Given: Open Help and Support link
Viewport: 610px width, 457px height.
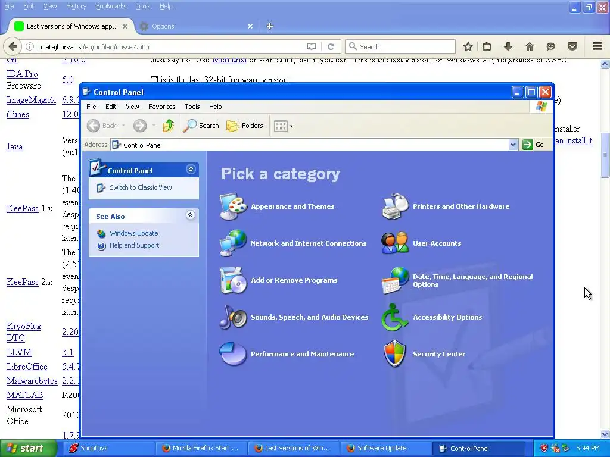Looking at the screenshot, I should click(x=134, y=245).
